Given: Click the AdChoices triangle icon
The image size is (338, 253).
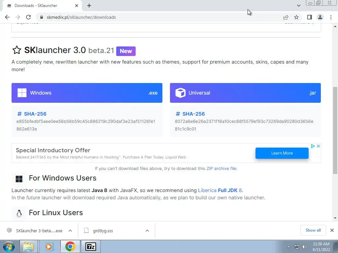Looking at the screenshot, I should pyautogui.click(x=313, y=146).
